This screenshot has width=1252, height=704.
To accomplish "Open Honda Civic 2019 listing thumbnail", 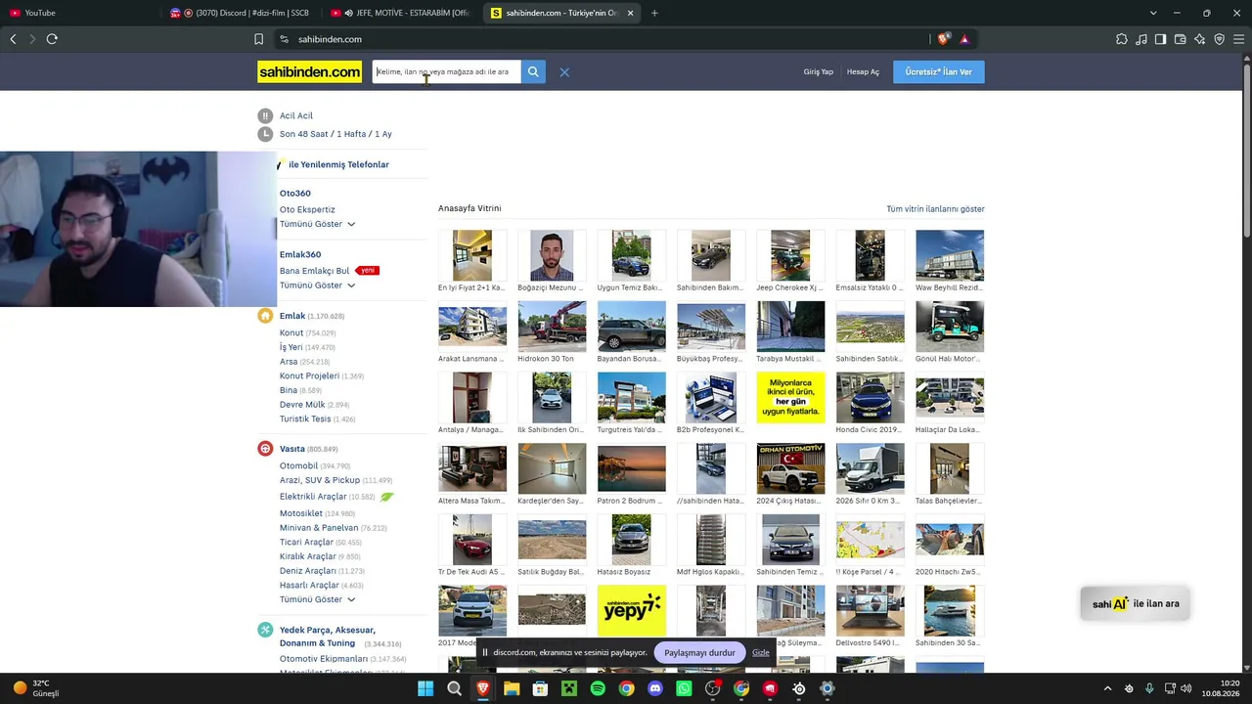I will (870, 397).
